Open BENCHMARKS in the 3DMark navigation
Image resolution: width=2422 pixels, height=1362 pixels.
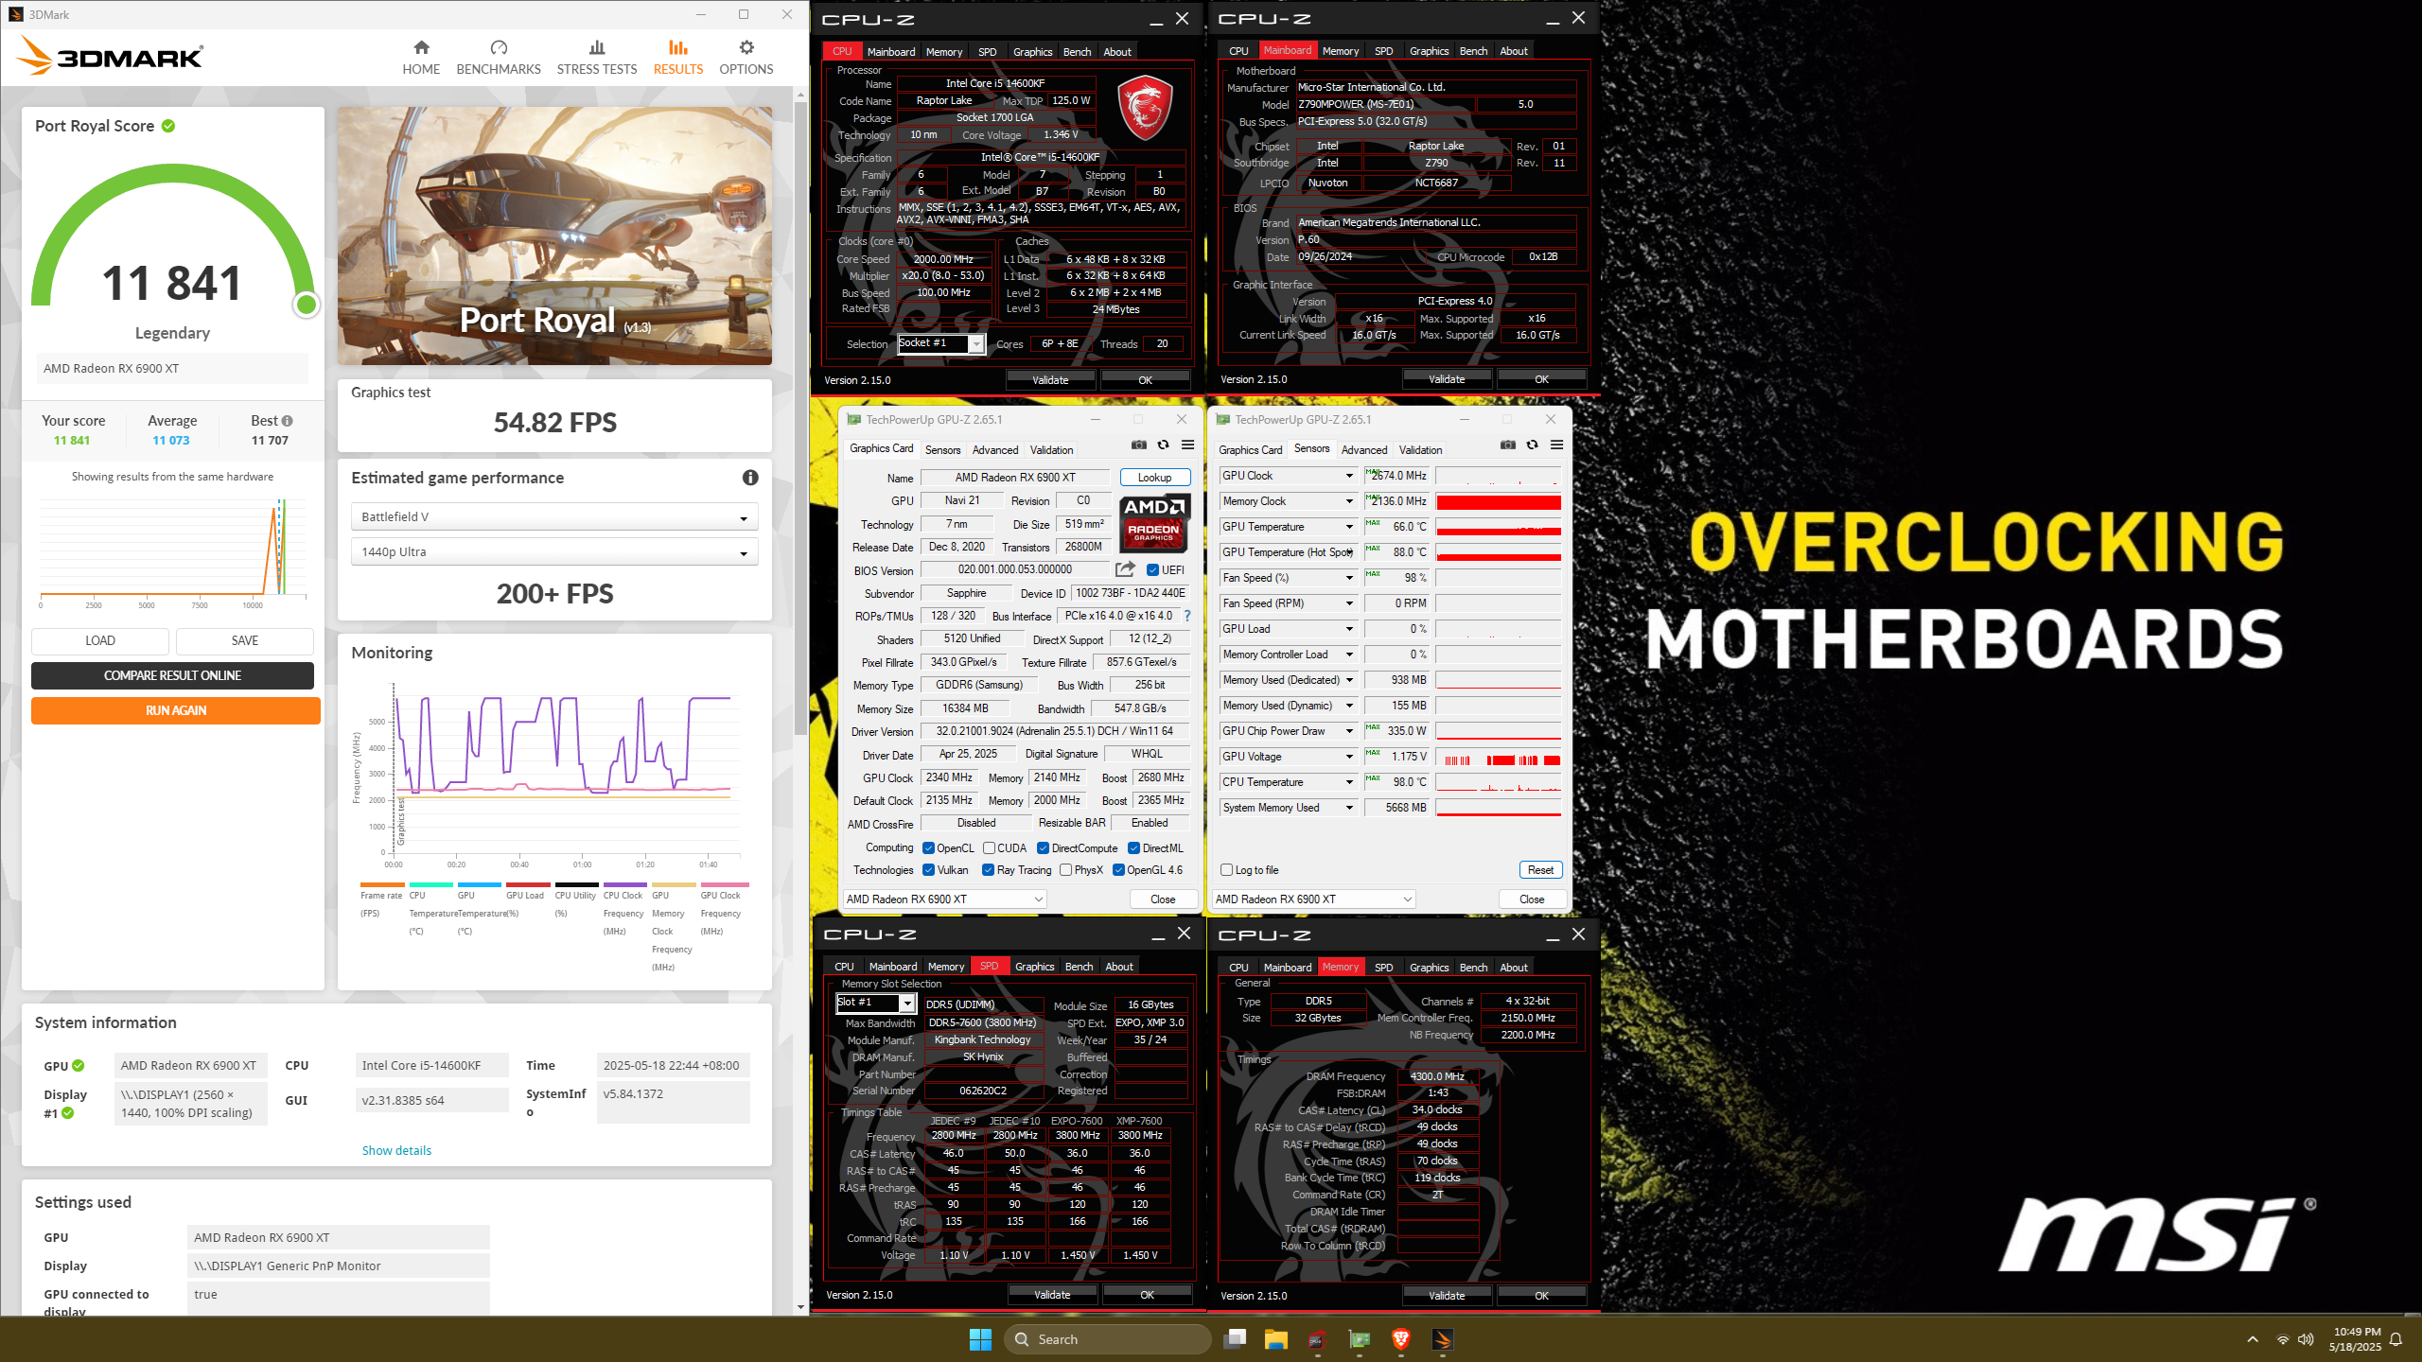499,58
